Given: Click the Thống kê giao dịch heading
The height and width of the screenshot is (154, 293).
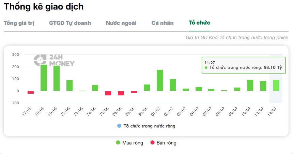Looking at the screenshot, I should pyautogui.click(x=44, y=6).
